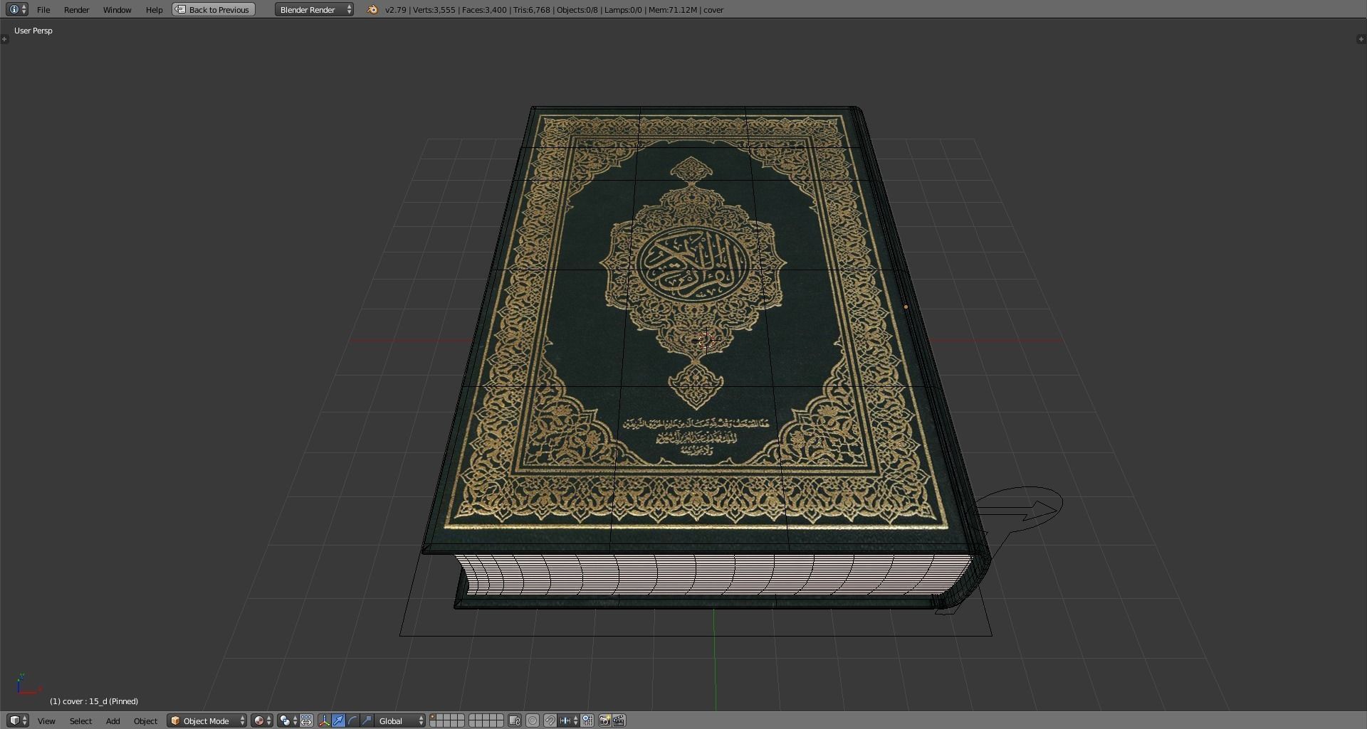The width and height of the screenshot is (1367, 729).
Task: Open the Help menu
Action: (x=154, y=9)
